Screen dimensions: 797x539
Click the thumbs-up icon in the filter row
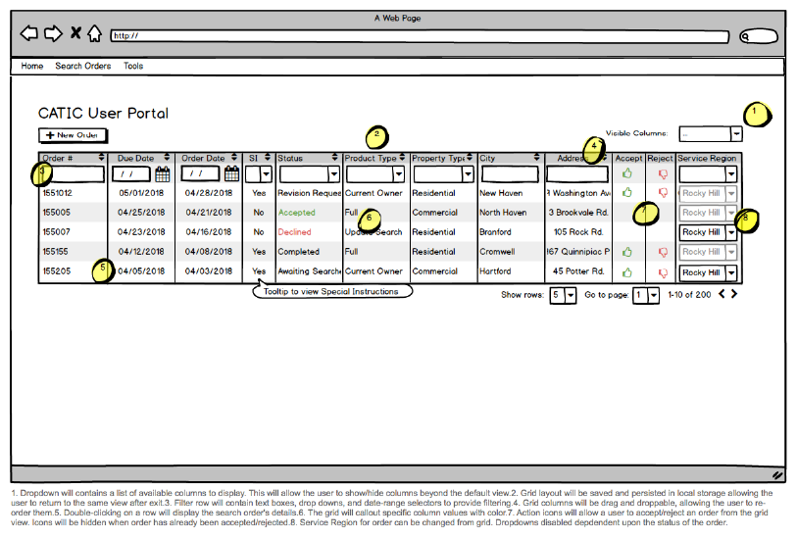[x=627, y=173]
